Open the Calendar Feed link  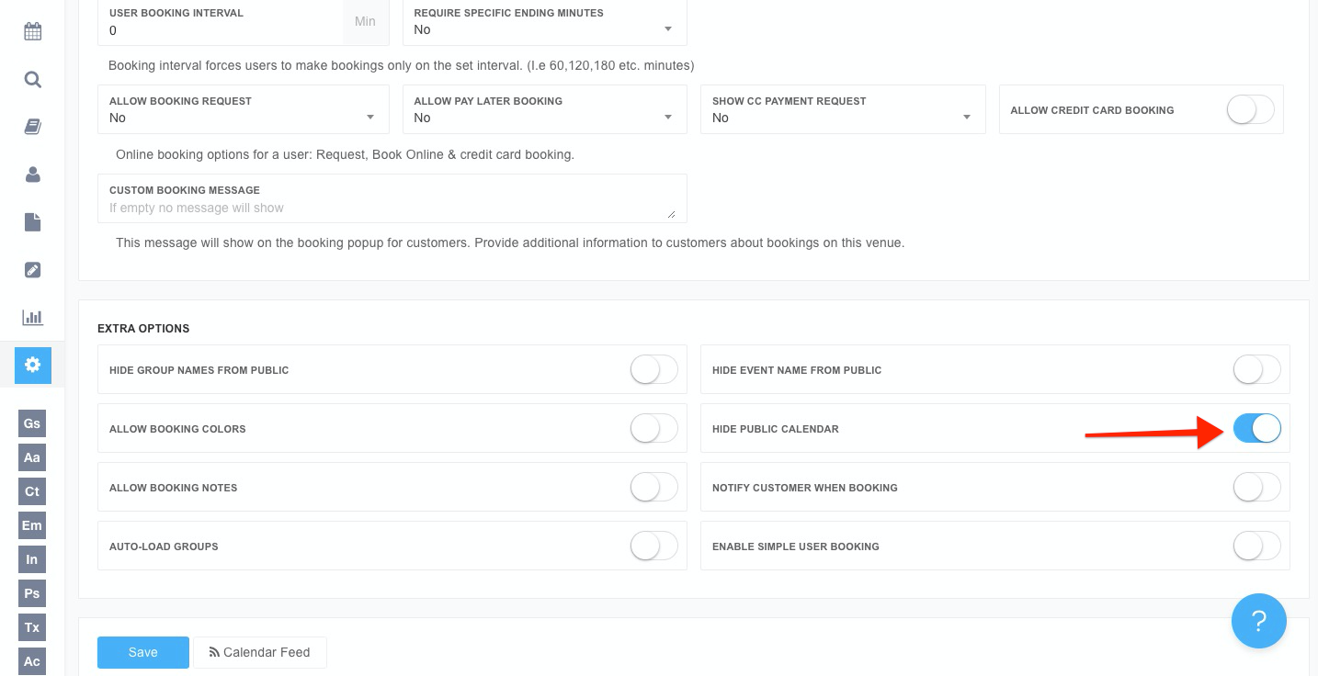259,652
